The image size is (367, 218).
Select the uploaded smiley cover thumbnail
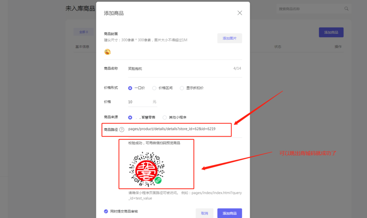click(108, 52)
